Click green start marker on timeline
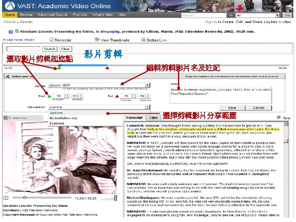Viewport: 296px width, 222px height. 59,67
